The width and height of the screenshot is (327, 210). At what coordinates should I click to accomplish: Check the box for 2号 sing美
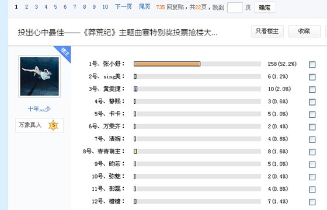pyautogui.click(x=312, y=77)
